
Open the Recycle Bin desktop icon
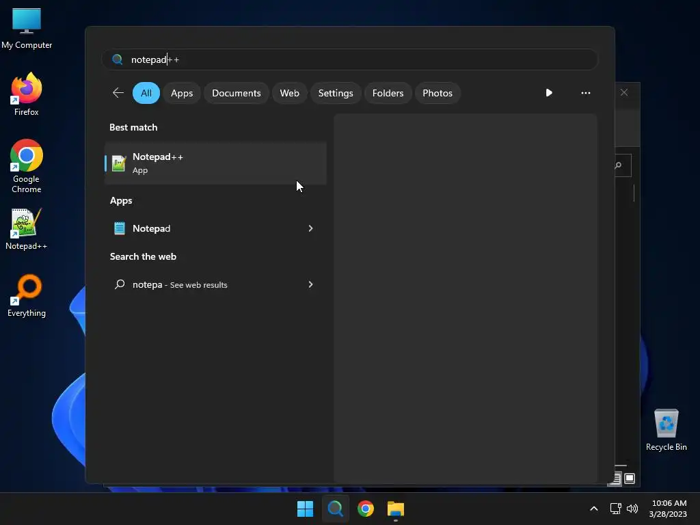pyautogui.click(x=666, y=430)
